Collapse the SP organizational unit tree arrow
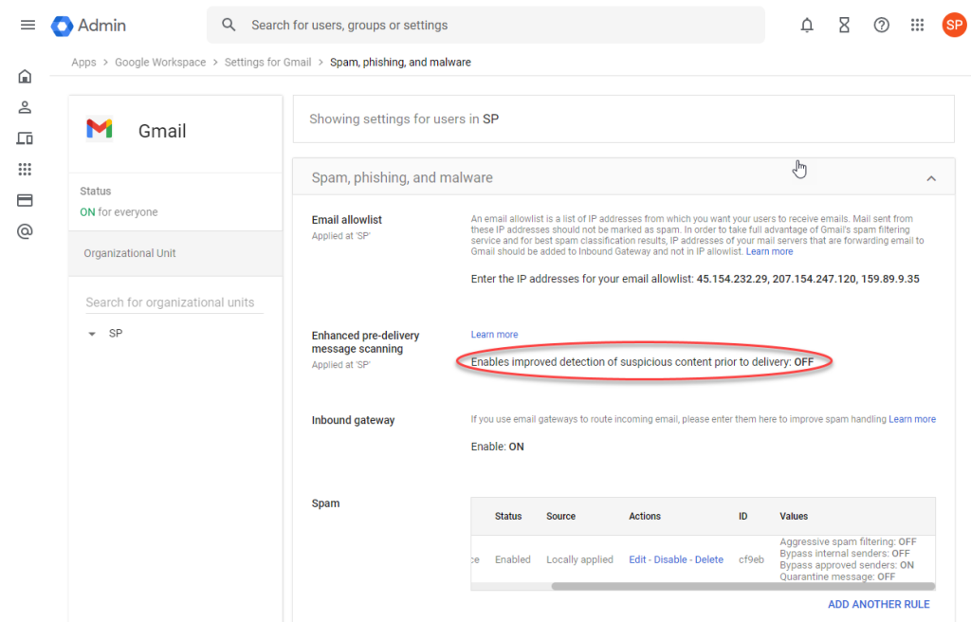The width and height of the screenshot is (971, 622). click(x=92, y=334)
